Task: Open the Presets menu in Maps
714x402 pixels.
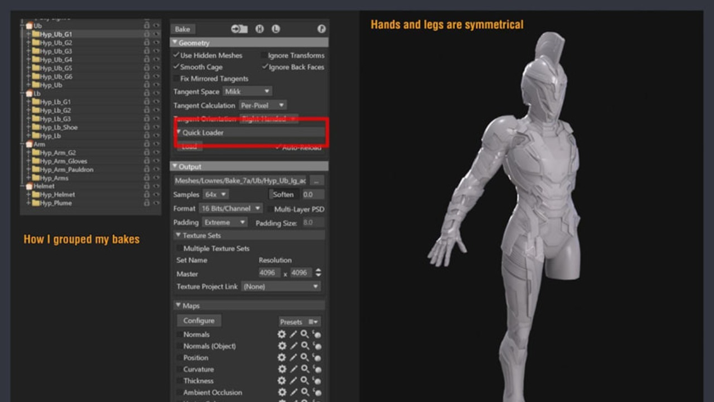Action: [299, 322]
